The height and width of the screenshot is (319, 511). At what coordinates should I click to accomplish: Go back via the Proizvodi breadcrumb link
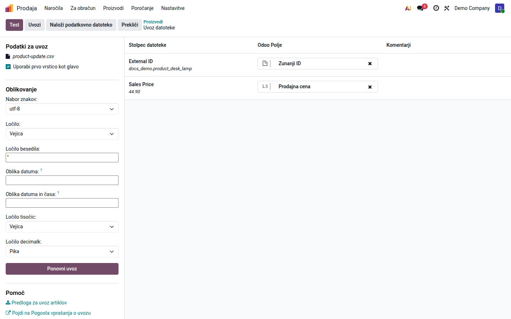(153, 22)
